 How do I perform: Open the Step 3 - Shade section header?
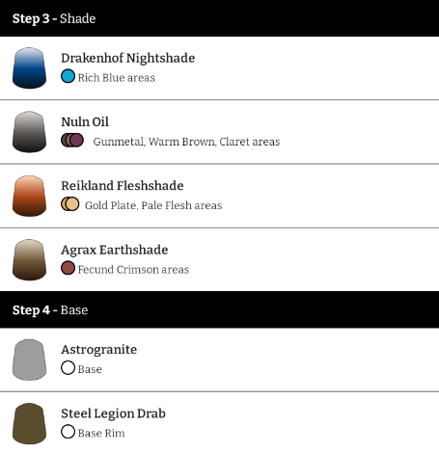coord(219,18)
